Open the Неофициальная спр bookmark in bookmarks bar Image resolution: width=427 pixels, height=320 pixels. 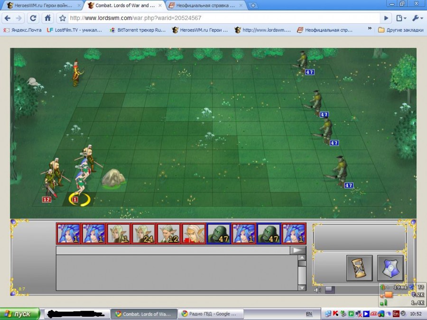[x=325, y=30]
